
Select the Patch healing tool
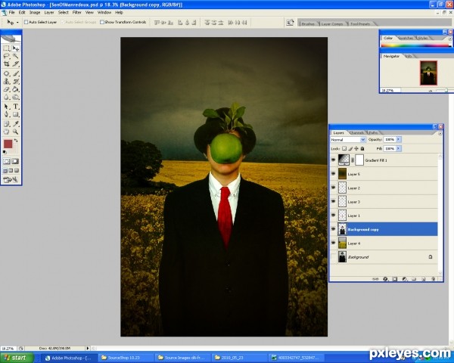tap(7, 74)
